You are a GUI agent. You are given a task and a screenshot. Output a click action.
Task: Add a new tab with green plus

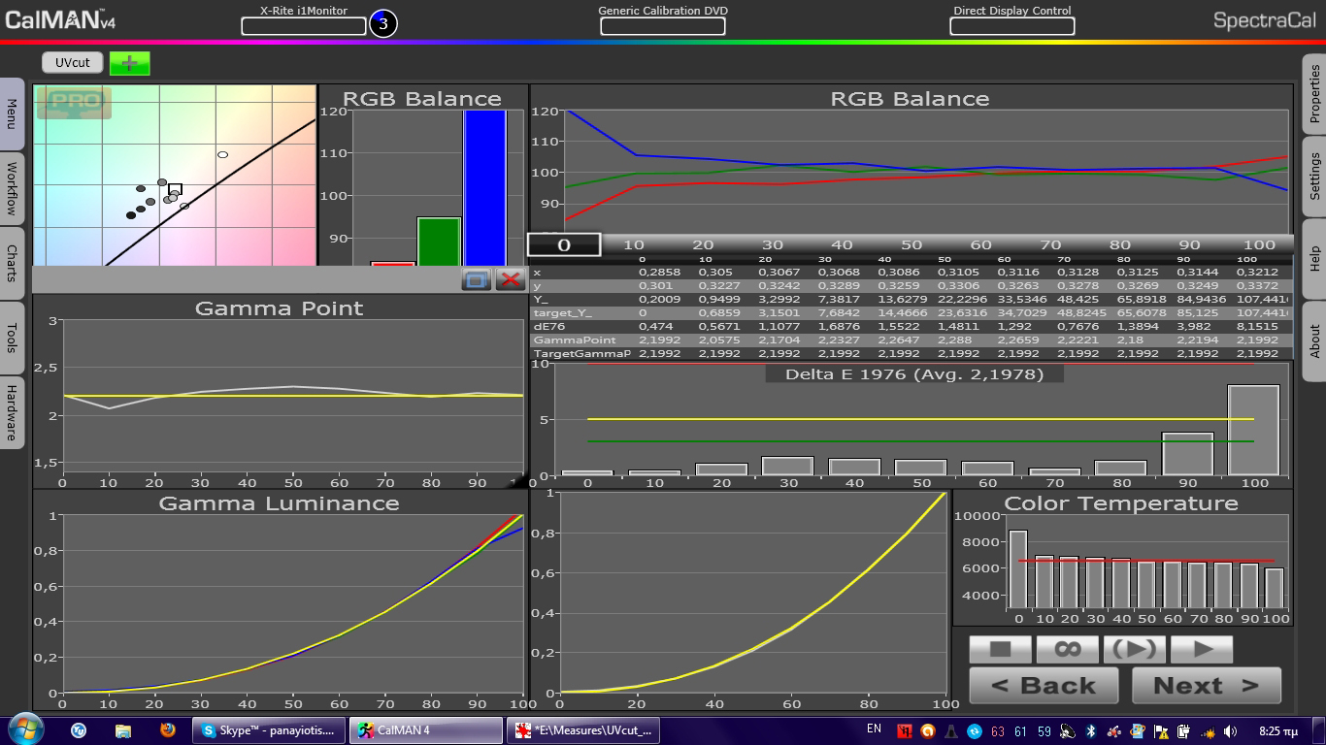(x=129, y=63)
